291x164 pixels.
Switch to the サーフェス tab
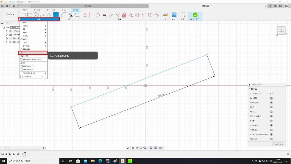tap(37, 10)
